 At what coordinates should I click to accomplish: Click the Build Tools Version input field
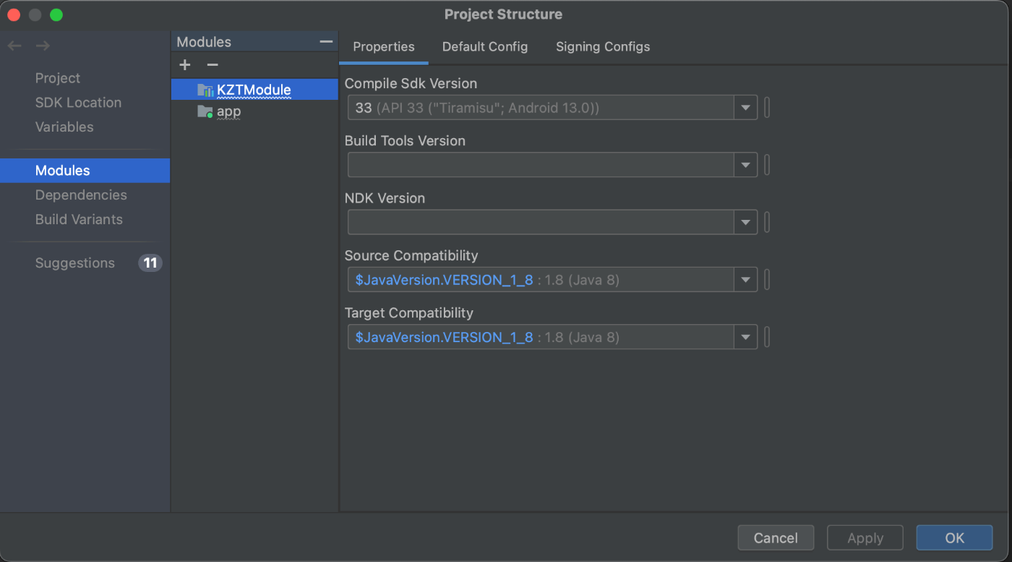541,166
